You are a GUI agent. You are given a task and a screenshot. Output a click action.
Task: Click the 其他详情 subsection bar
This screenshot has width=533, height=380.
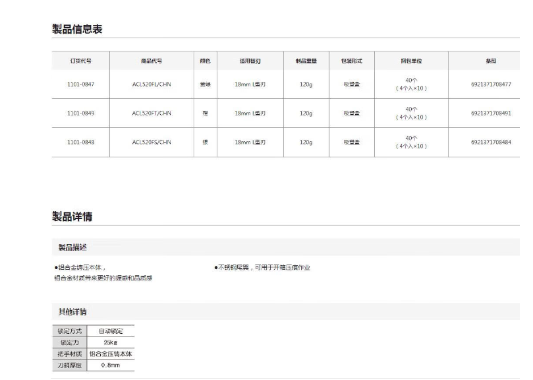72,311
